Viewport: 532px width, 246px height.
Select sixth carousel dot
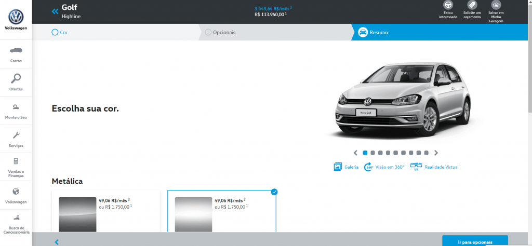[x=403, y=153]
